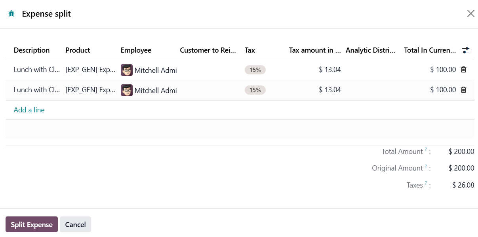
Task: Click Mitchell Admin avatar in first row
Action: click(127, 70)
